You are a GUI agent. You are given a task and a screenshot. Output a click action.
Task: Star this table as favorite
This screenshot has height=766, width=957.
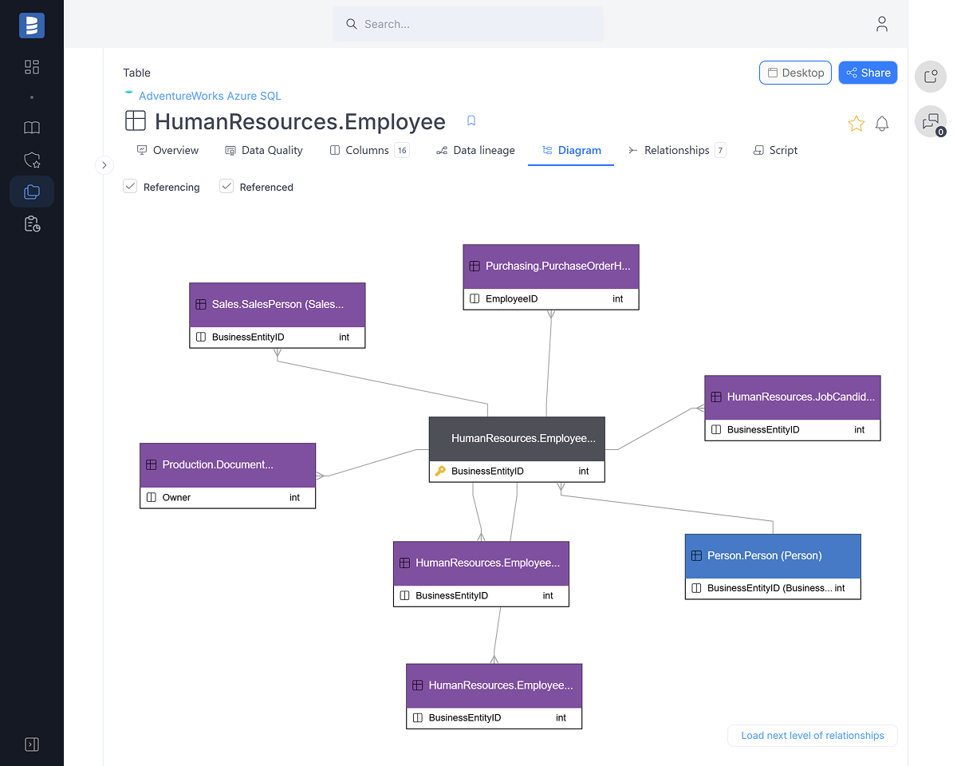coord(856,124)
